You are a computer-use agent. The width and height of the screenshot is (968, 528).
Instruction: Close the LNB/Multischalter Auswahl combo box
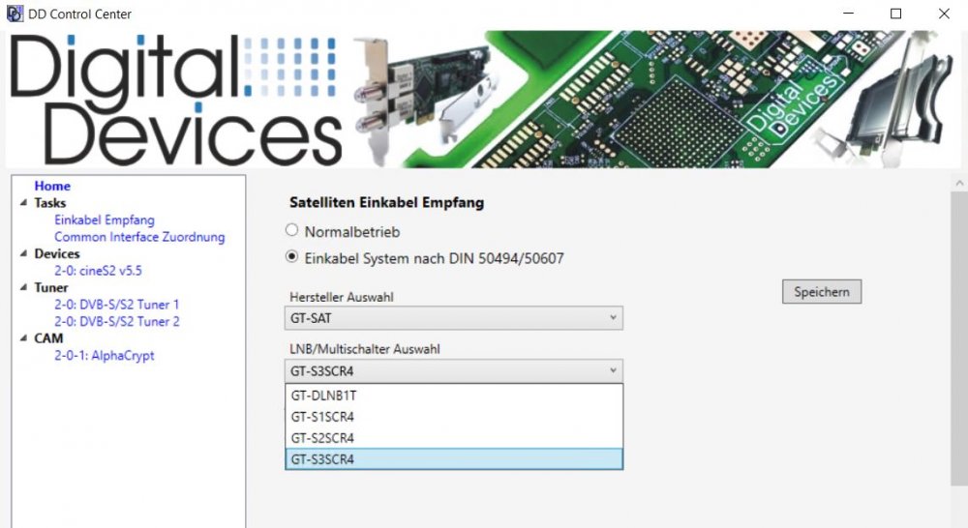coord(454,370)
